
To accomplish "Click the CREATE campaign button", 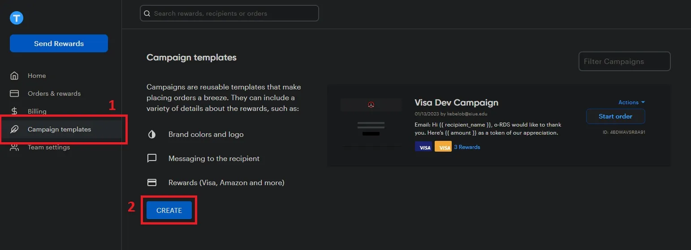I will click(x=169, y=210).
